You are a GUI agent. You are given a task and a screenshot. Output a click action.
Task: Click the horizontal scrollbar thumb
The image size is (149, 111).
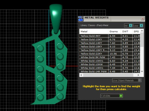pos(108,75)
